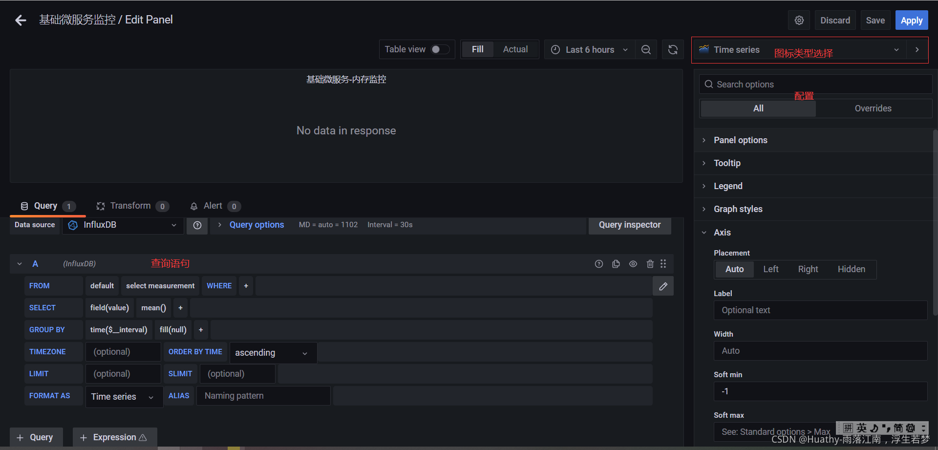938x450 pixels.
Task: Grab query A drag handle
Action: pyautogui.click(x=663, y=264)
